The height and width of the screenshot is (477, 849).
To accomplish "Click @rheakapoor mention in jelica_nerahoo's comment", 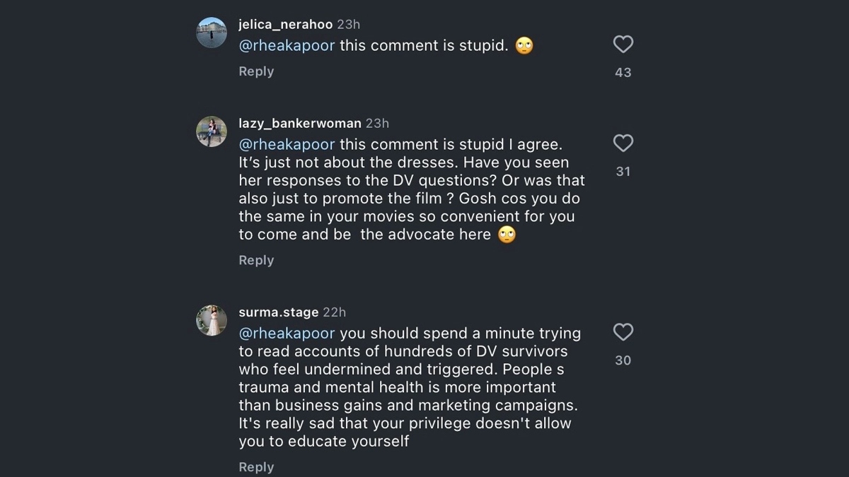I will 287,46.
